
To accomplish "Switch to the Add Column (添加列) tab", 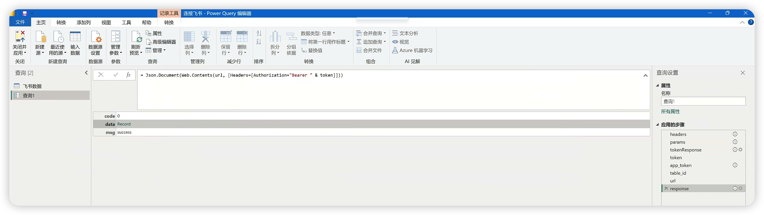I will [84, 22].
